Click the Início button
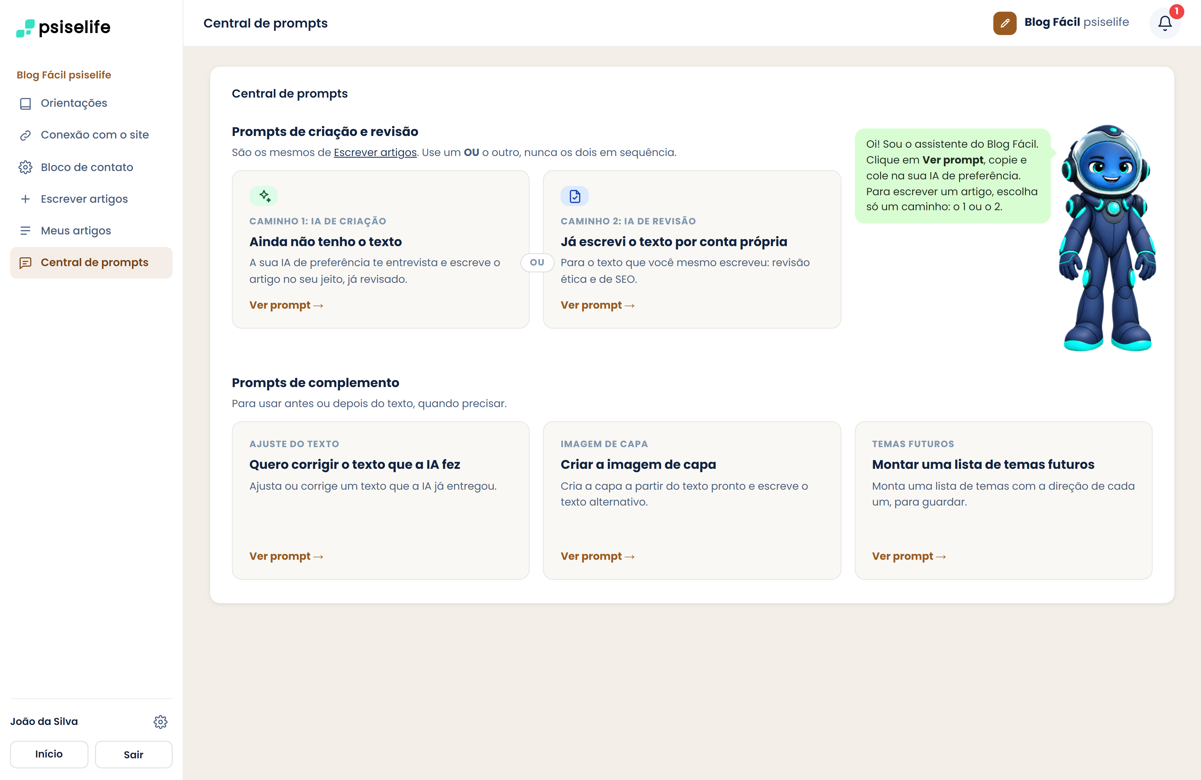This screenshot has width=1201, height=780. point(49,754)
